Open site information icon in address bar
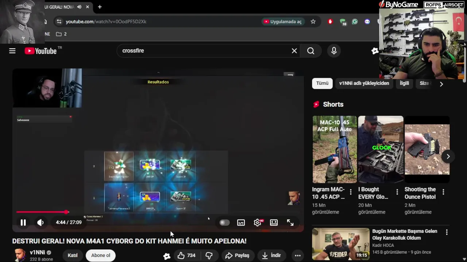The width and height of the screenshot is (467, 262). pos(59,21)
